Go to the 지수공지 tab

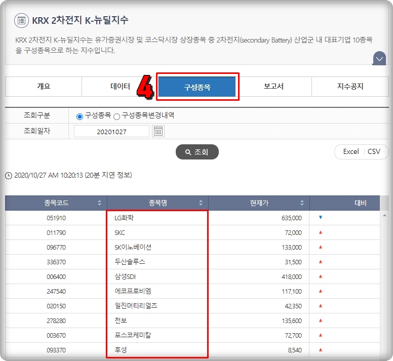pyautogui.click(x=350, y=87)
